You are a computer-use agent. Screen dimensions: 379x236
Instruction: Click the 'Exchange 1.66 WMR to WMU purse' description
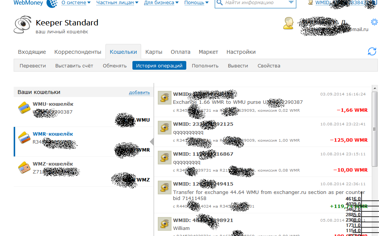238,102
